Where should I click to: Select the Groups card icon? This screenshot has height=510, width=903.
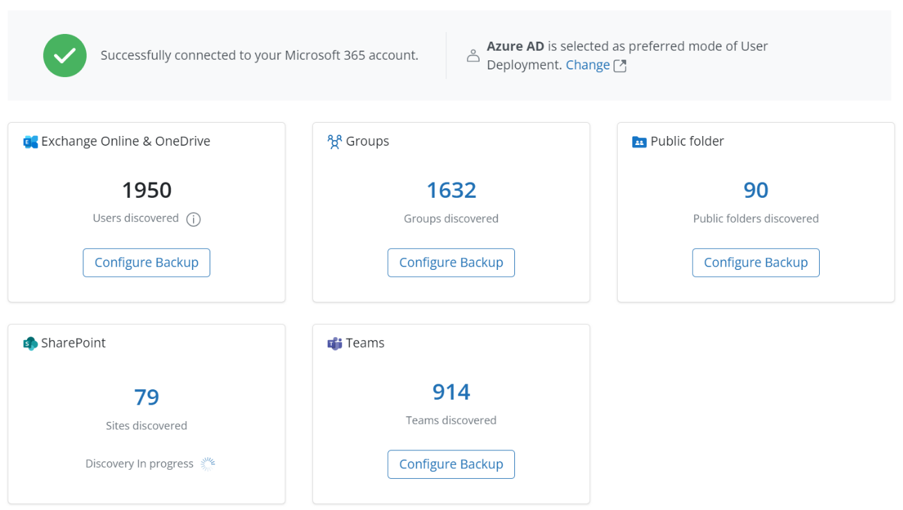click(x=335, y=142)
